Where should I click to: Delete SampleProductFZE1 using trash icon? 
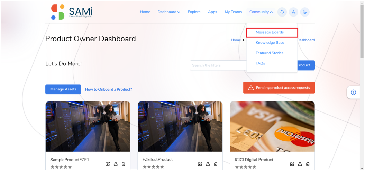coord(124,164)
